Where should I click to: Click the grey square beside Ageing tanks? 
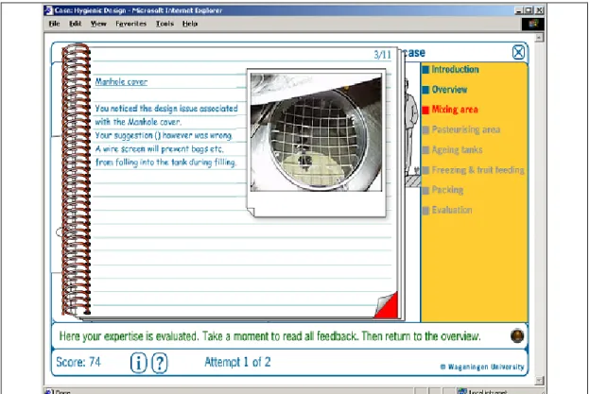(x=425, y=150)
